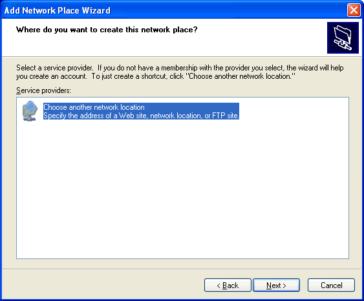
Task: Click blank footer area left of Back button
Action: tap(102, 285)
